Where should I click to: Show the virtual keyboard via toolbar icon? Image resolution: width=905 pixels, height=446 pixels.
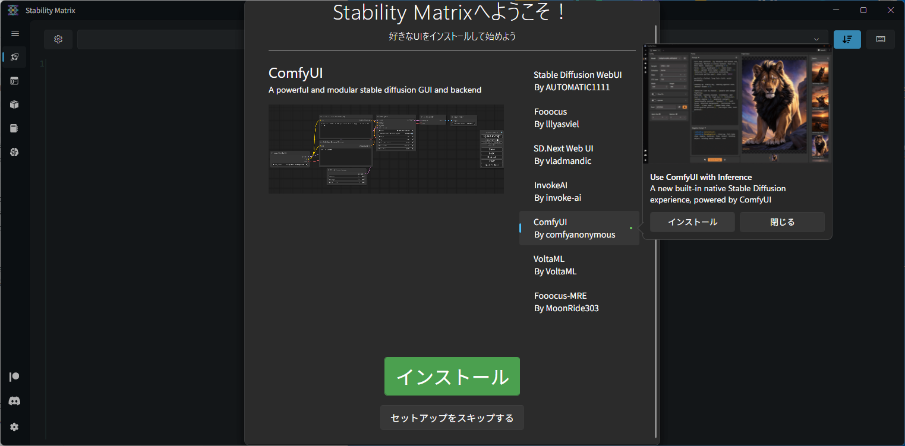pos(880,39)
